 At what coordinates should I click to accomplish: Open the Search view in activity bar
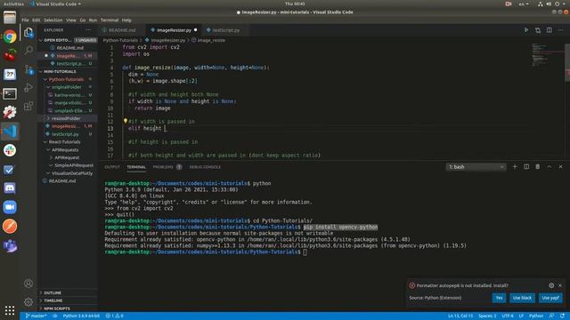(x=28, y=50)
